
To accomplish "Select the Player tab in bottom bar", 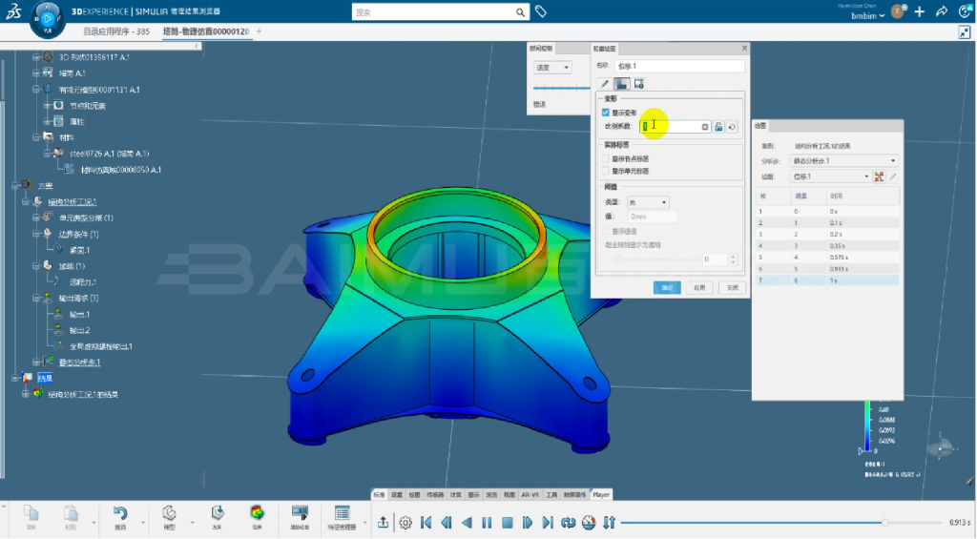I will pos(601,495).
